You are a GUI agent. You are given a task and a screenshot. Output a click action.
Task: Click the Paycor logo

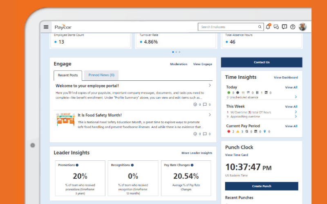coord(63,27)
